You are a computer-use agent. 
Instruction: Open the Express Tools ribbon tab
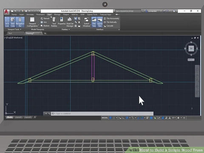pyautogui.click(x=92, y=14)
